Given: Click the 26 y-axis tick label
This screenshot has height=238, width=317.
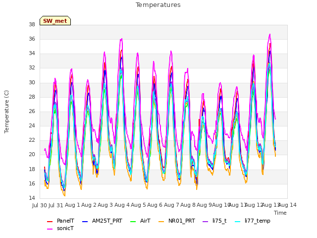Looking at the screenshot, I should [x=32, y=111].
